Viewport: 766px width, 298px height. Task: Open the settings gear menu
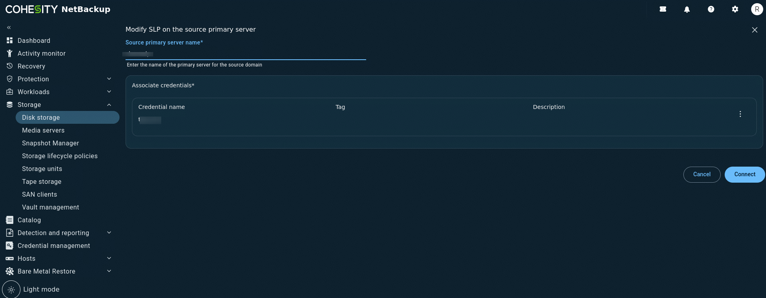[735, 9]
